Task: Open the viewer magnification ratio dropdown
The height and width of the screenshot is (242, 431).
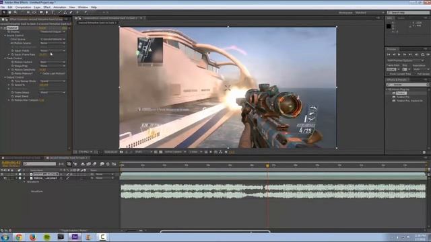Action: [85, 152]
